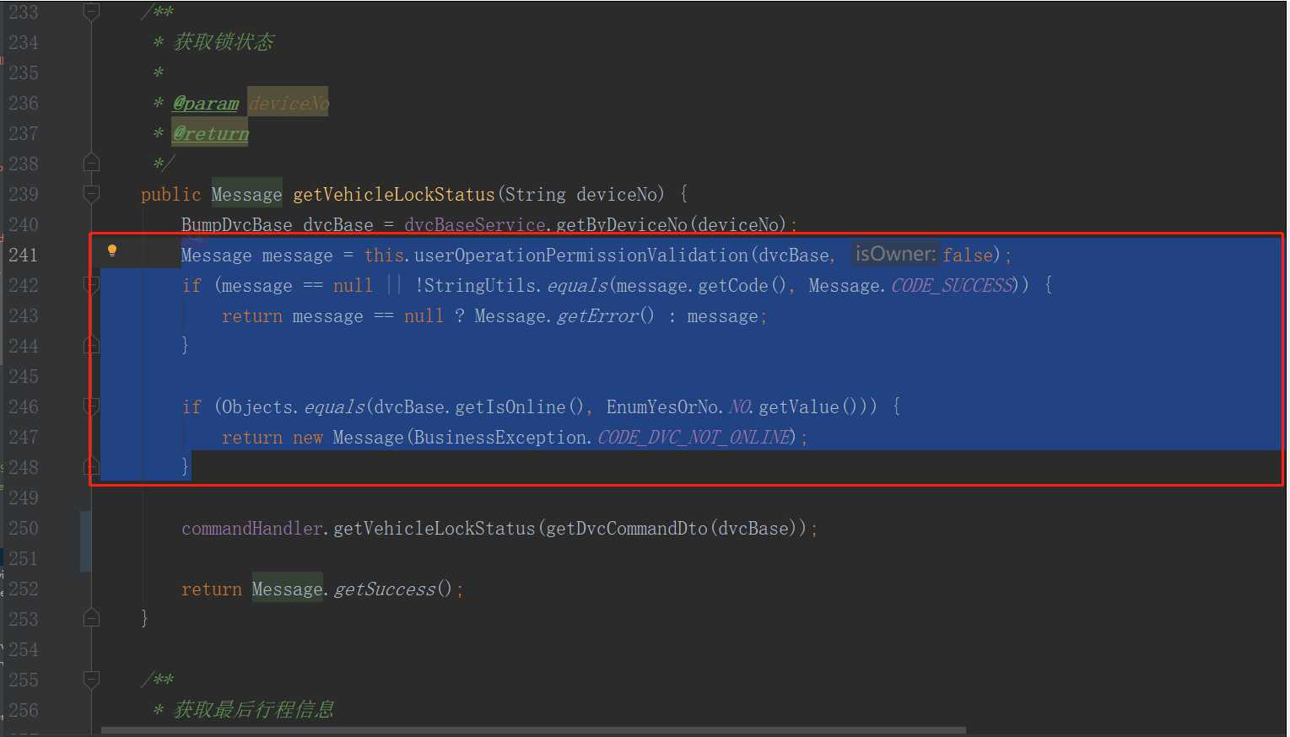Viewport: 1290px width, 737px height.
Task: Collapse the if block starting line 246
Action: 92,406
